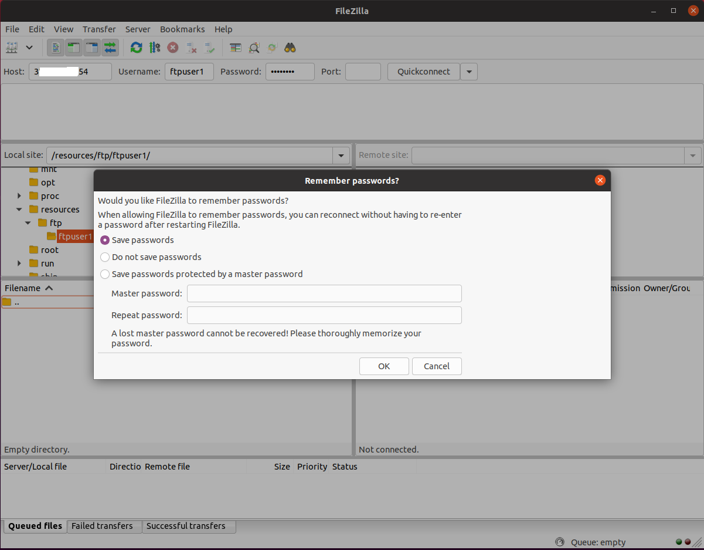Open the Transfer menu
The width and height of the screenshot is (704, 550).
click(99, 29)
